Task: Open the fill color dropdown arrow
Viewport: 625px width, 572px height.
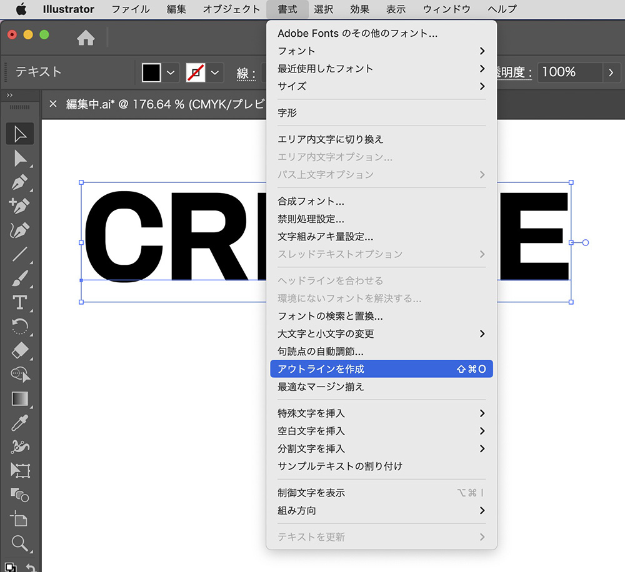Action: pos(171,72)
